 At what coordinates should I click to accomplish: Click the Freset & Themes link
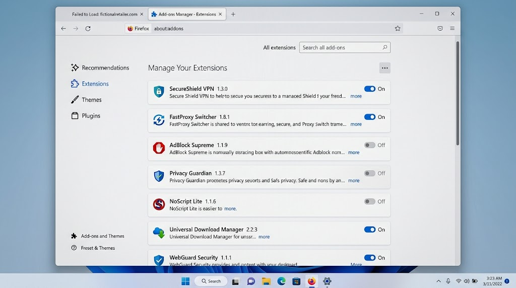tap(93, 248)
